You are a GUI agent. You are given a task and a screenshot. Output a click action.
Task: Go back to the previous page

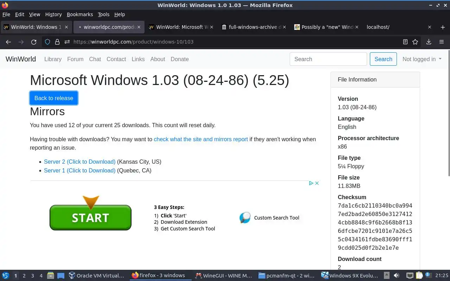8,42
